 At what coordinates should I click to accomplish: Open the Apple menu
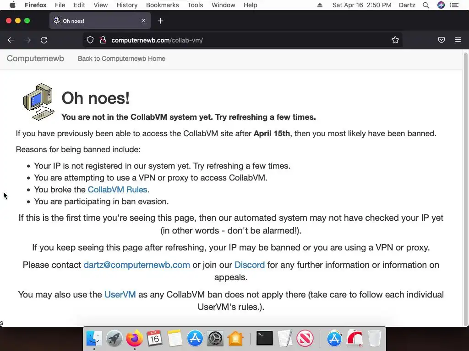pos(12,5)
